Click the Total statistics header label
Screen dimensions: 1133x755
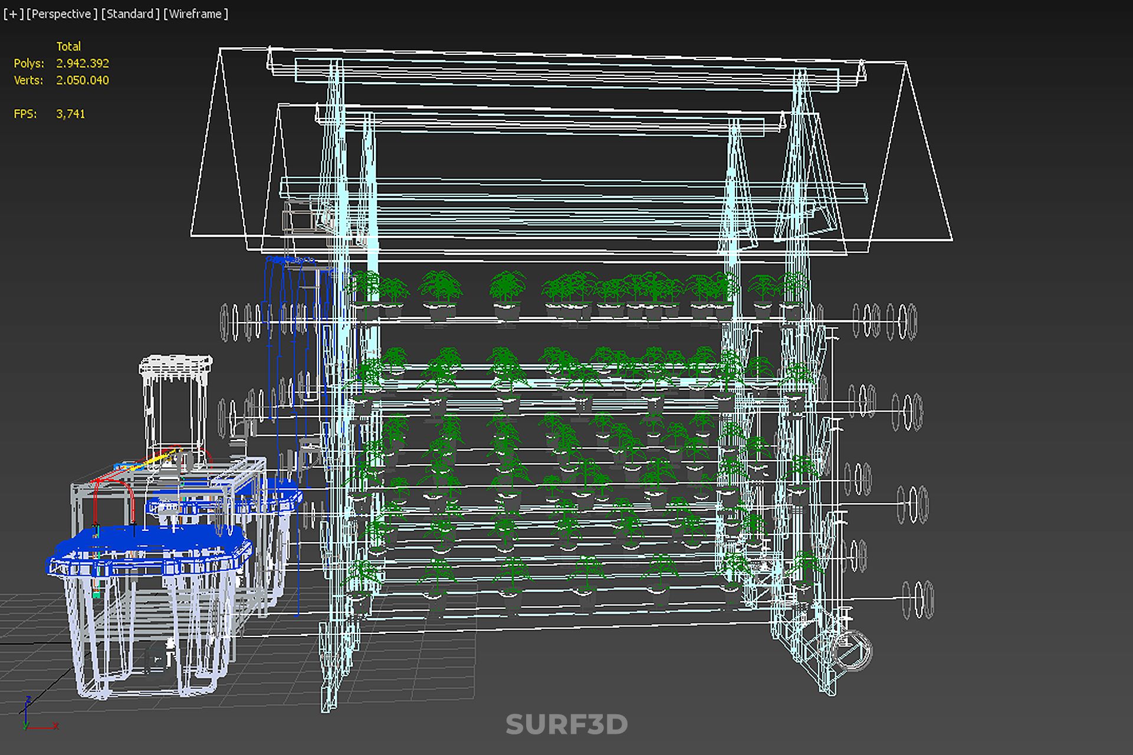pyautogui.click(x=68, y=46)
